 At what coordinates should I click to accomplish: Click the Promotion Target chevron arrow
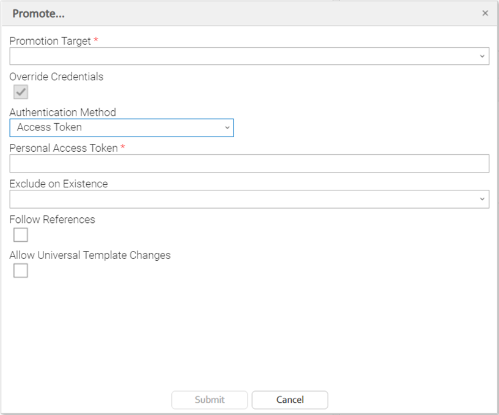tap(482, 56)
